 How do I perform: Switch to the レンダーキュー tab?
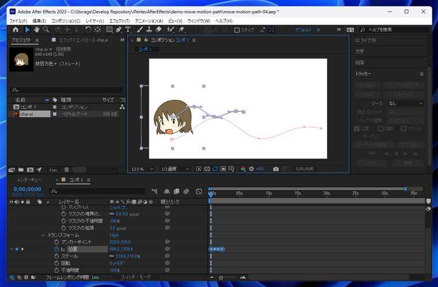coord(29,180)
